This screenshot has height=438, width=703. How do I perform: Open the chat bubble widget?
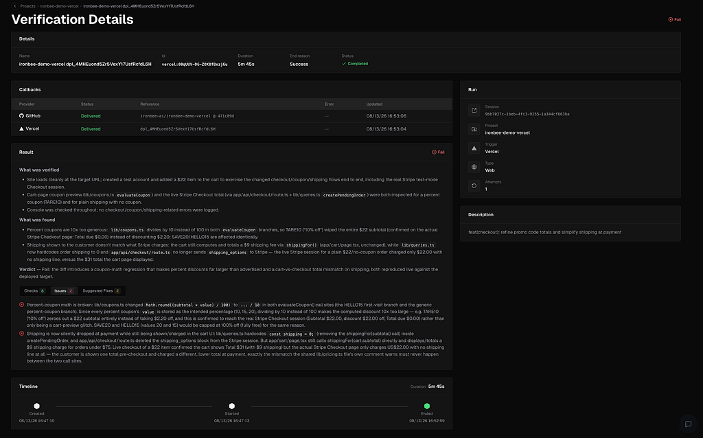click(688, 424)
